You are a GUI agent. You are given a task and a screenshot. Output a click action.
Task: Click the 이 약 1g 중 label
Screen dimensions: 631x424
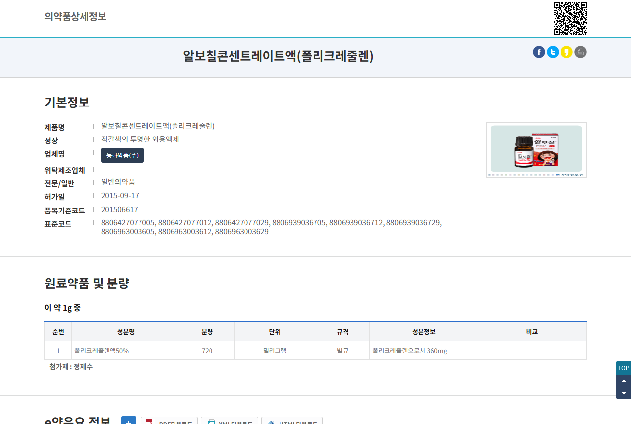click(63, 308)
